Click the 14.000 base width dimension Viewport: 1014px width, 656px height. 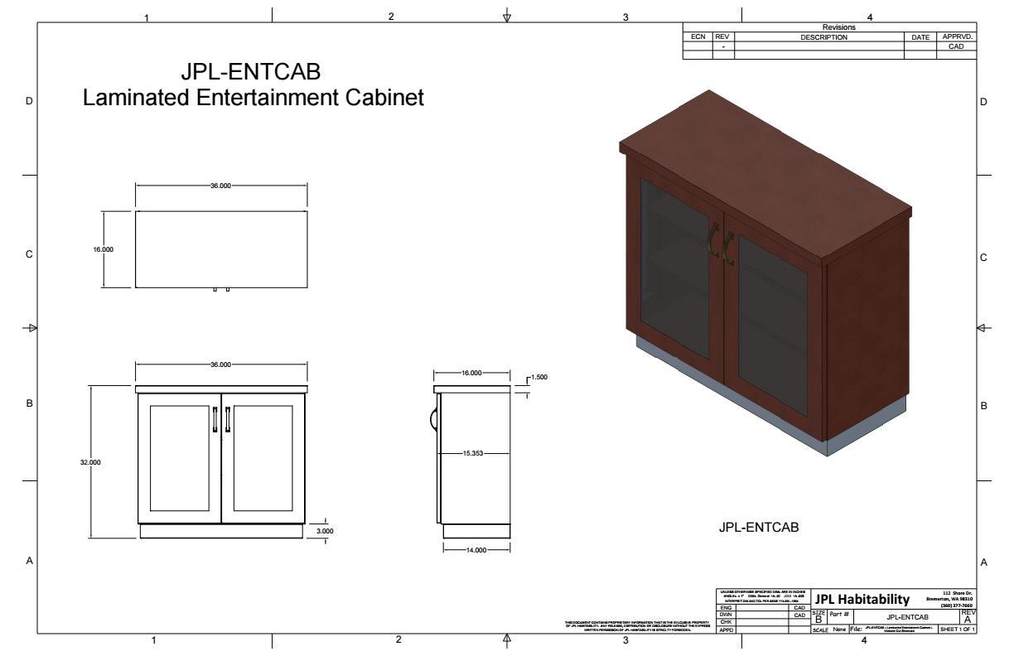476,549
